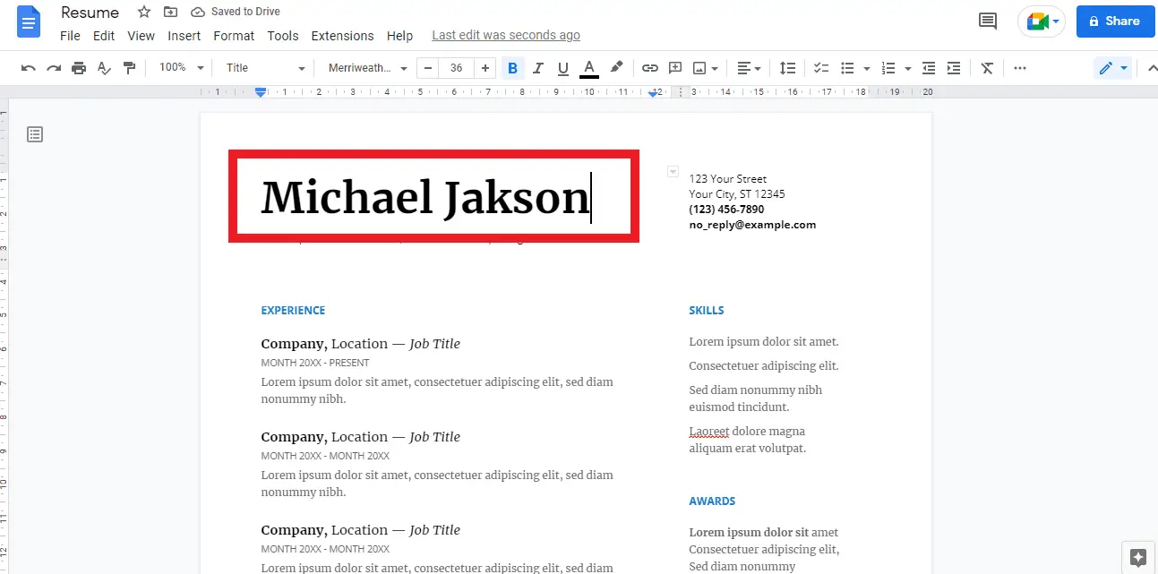Open the Extensions menu
This screenshot has height=574, width=1158.
342,36
